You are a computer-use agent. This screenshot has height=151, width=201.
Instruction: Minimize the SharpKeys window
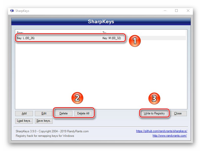pos(165,11)
